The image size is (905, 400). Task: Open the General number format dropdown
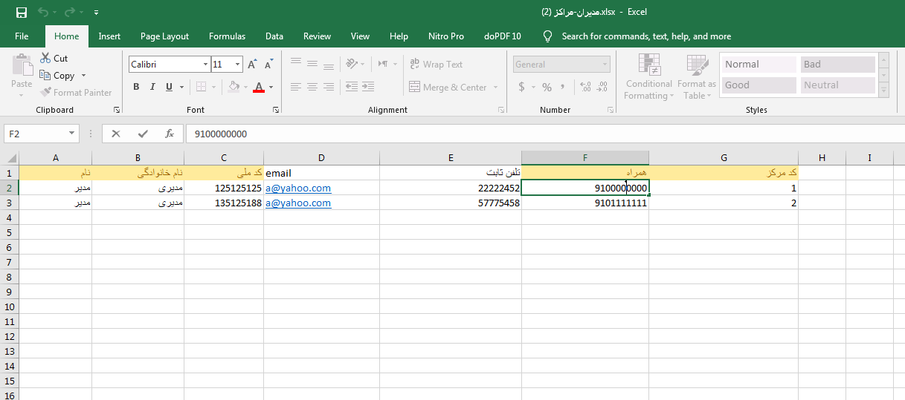click(604, 65)
